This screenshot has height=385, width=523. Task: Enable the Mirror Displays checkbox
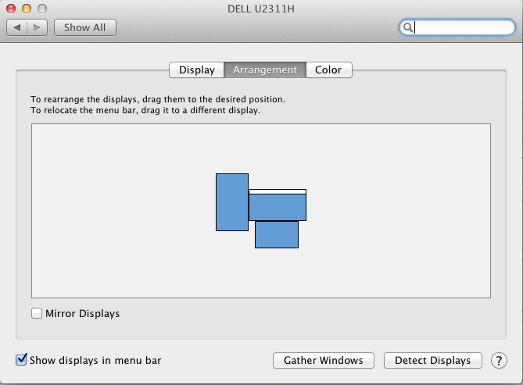[37, 313]
